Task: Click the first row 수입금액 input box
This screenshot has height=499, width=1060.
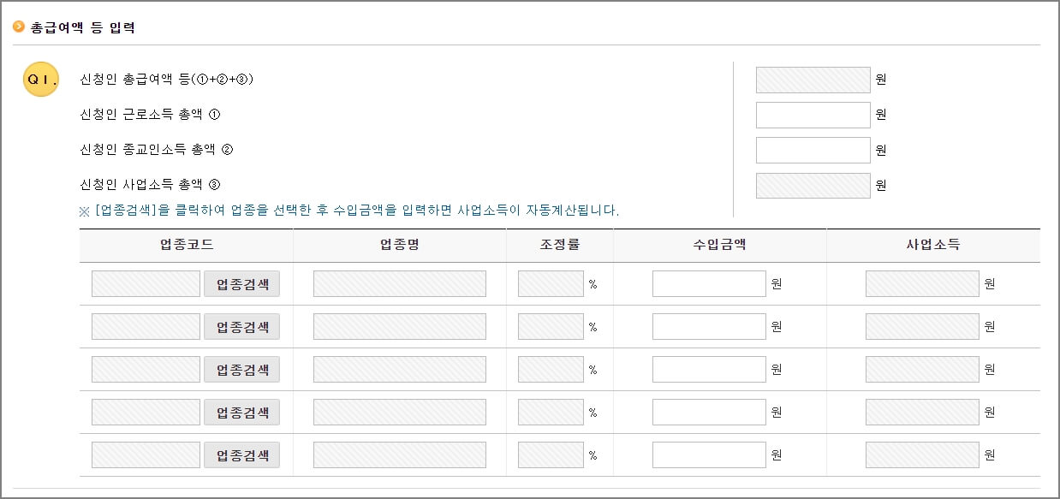Action: [706, 283]
